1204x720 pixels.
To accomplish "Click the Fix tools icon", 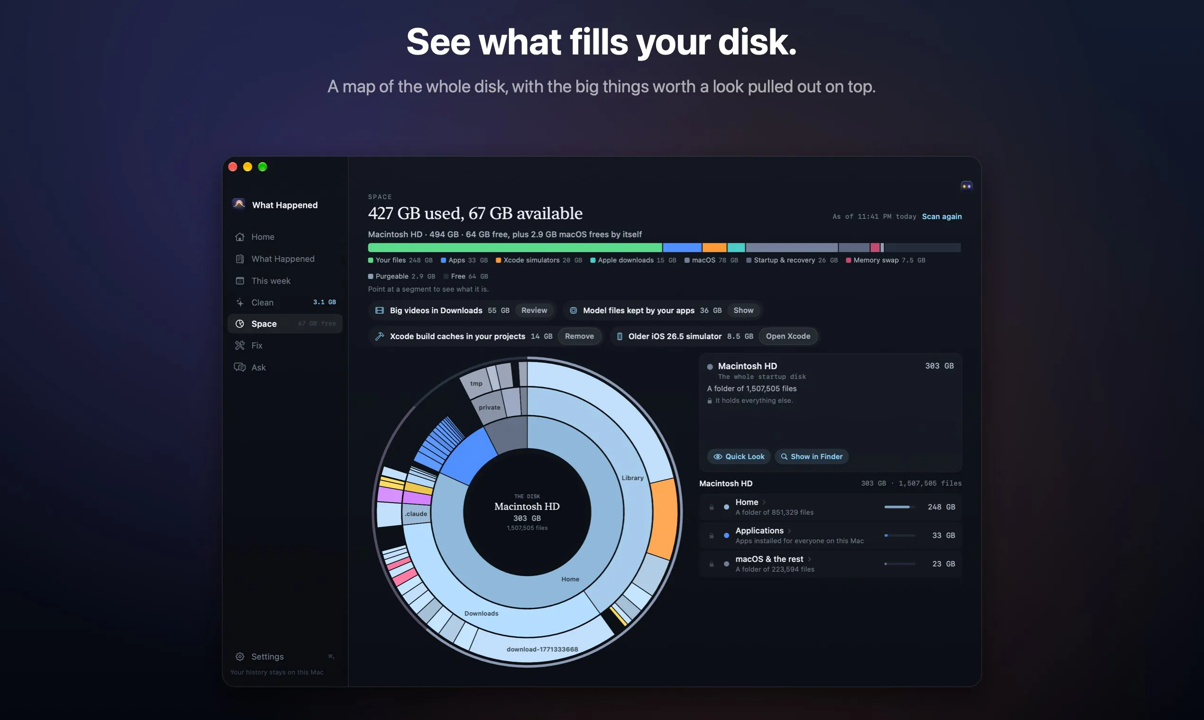I will coord(240,345).
